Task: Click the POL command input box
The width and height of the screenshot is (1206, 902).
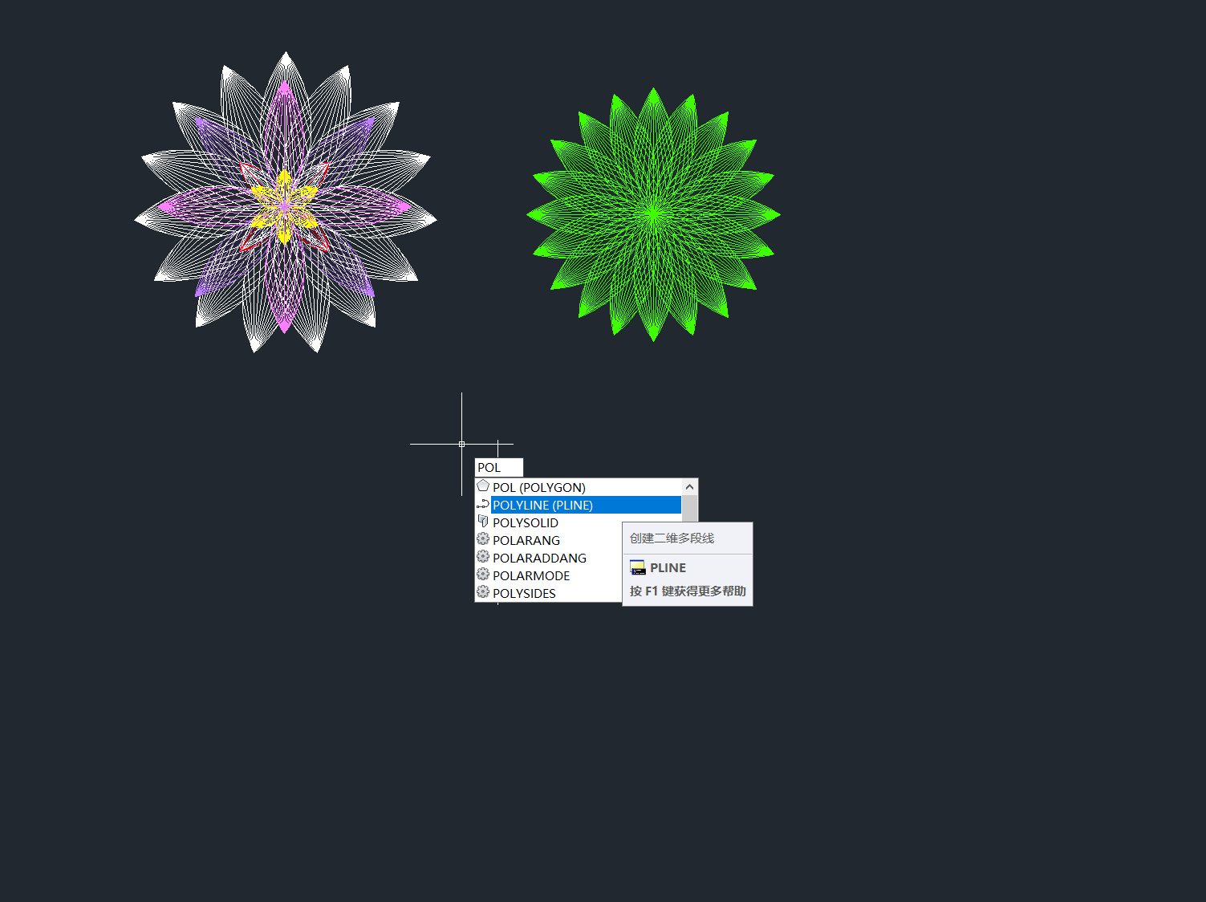Action: [497, 466]
